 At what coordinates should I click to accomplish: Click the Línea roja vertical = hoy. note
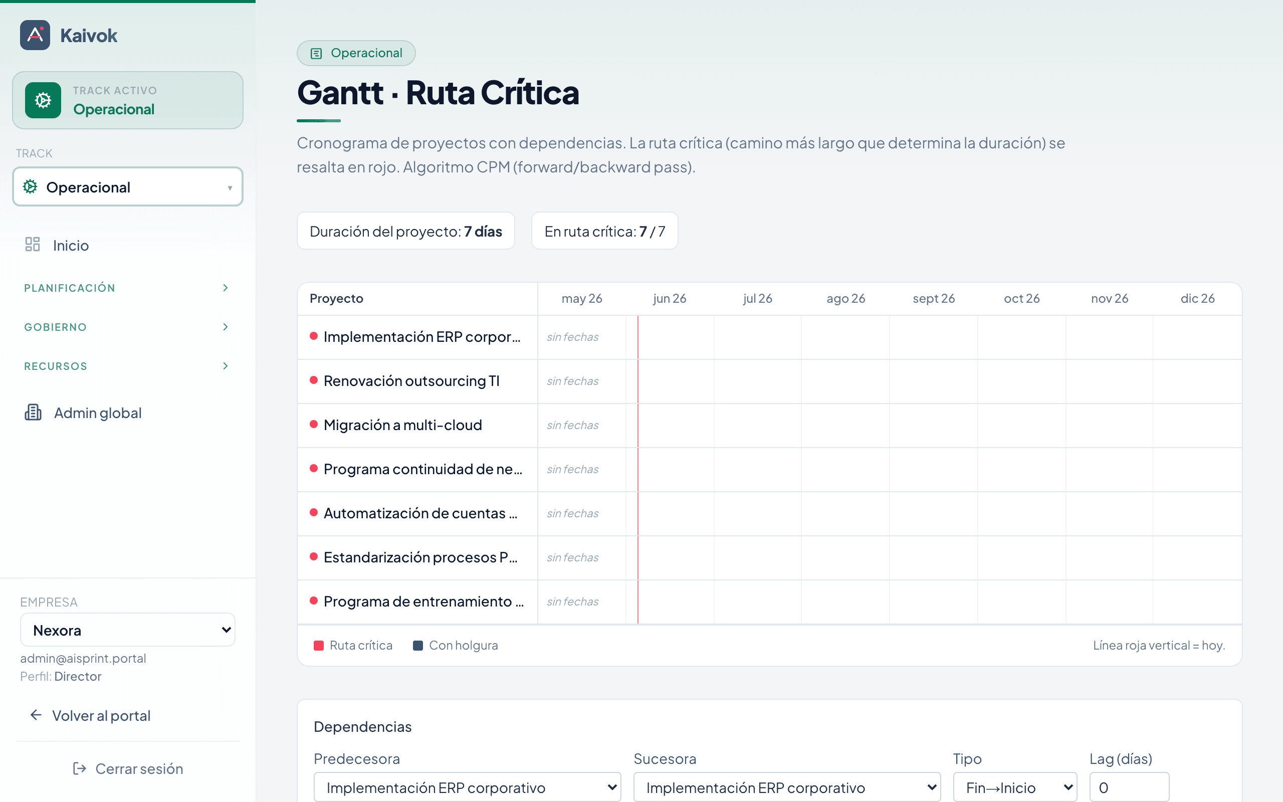[x=1159, y=646]
